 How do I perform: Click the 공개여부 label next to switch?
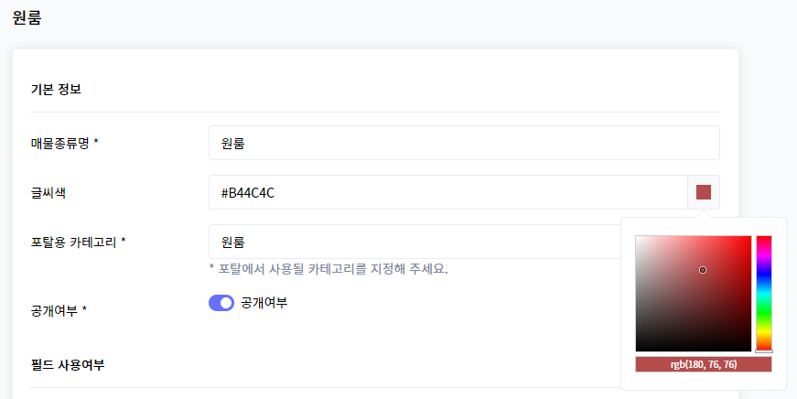pyautogui.click(x=264, y=303)
